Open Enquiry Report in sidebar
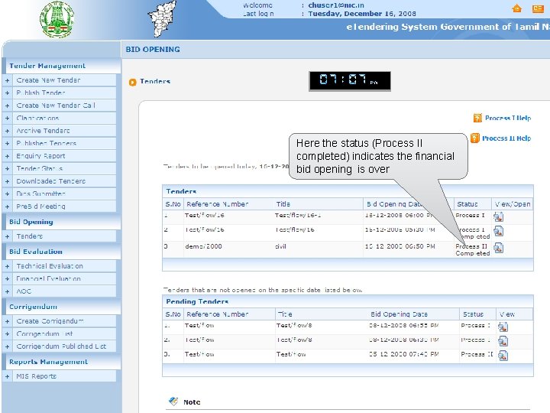Image resolution: width=550 pixels, height=413 pixels. point(40,156)
